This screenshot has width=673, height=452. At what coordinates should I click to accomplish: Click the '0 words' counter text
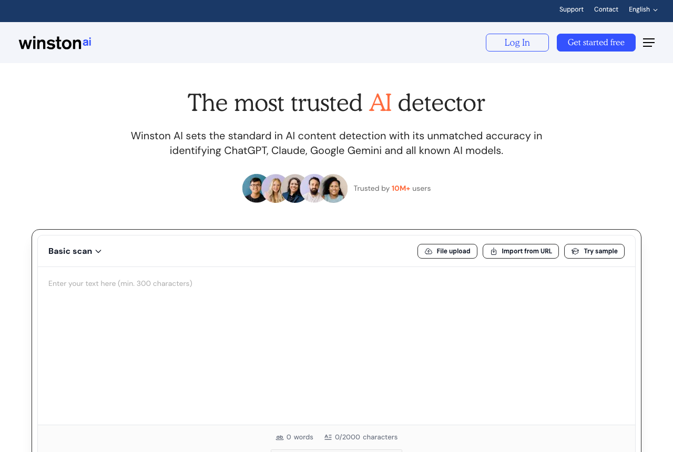[300, 437]
